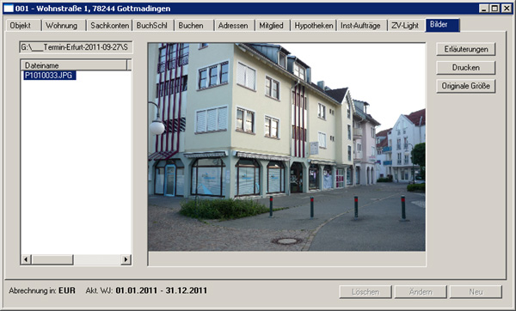516x311 pixels.
Task: Click the Ändern button
Action: click(x=421, y=292)
